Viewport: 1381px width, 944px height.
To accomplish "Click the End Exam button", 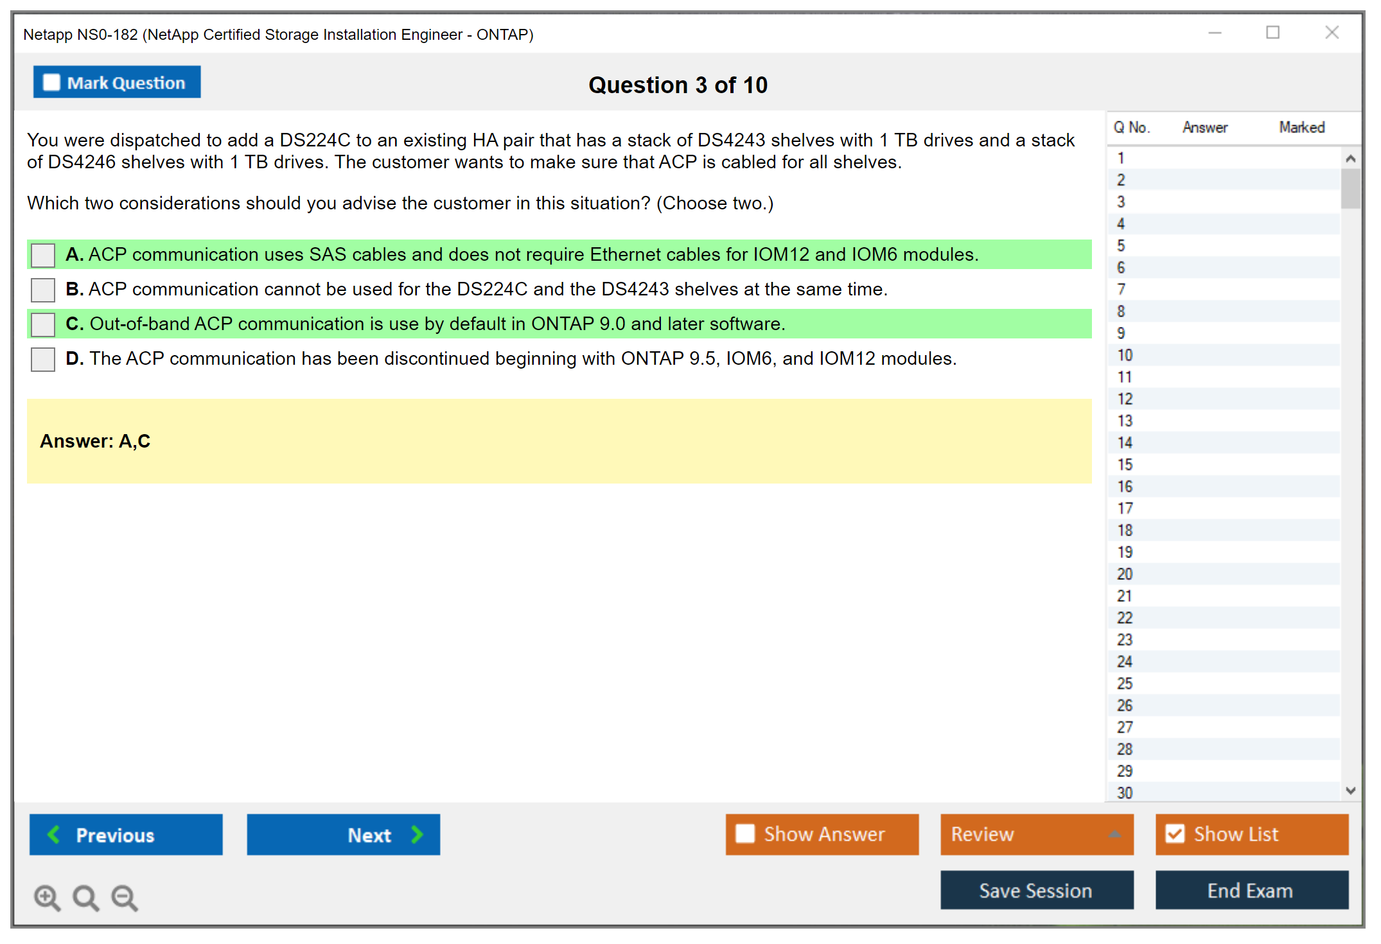I will 1251,890.
